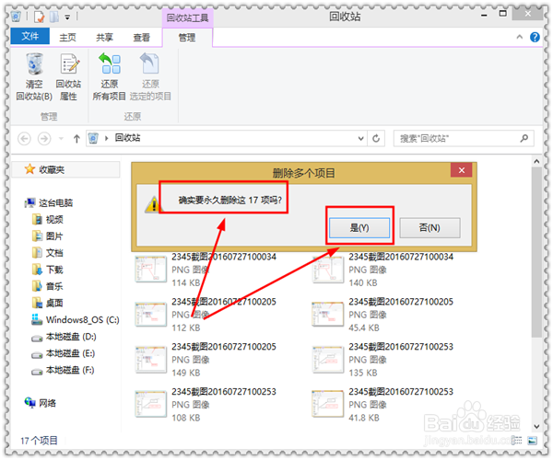Collapse the ribbon with the chevron
The image size is (553, 460).
519,37
